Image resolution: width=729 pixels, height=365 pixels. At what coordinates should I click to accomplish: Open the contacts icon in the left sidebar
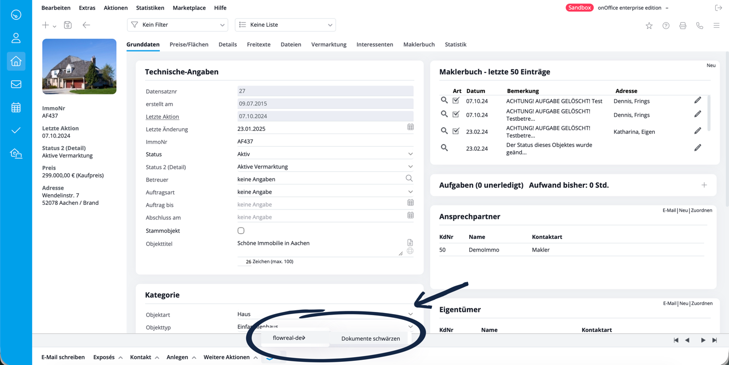click(16, 38)
